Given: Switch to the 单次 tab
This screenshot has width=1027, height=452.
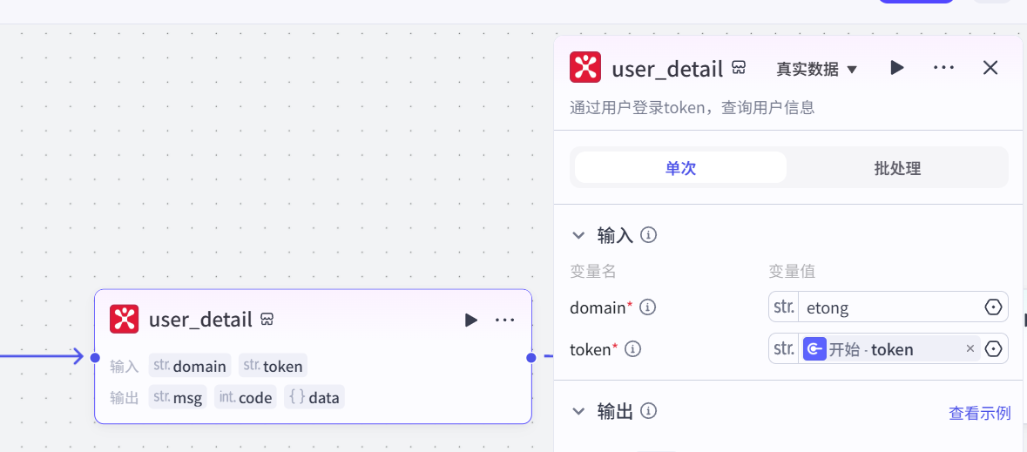Looking at the screenshot, I should point(680,168).
